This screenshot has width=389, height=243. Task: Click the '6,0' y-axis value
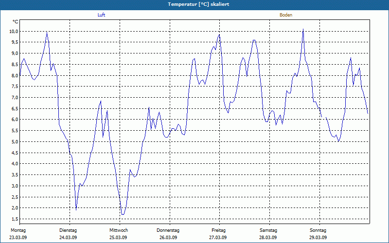(x=15, y=120)
